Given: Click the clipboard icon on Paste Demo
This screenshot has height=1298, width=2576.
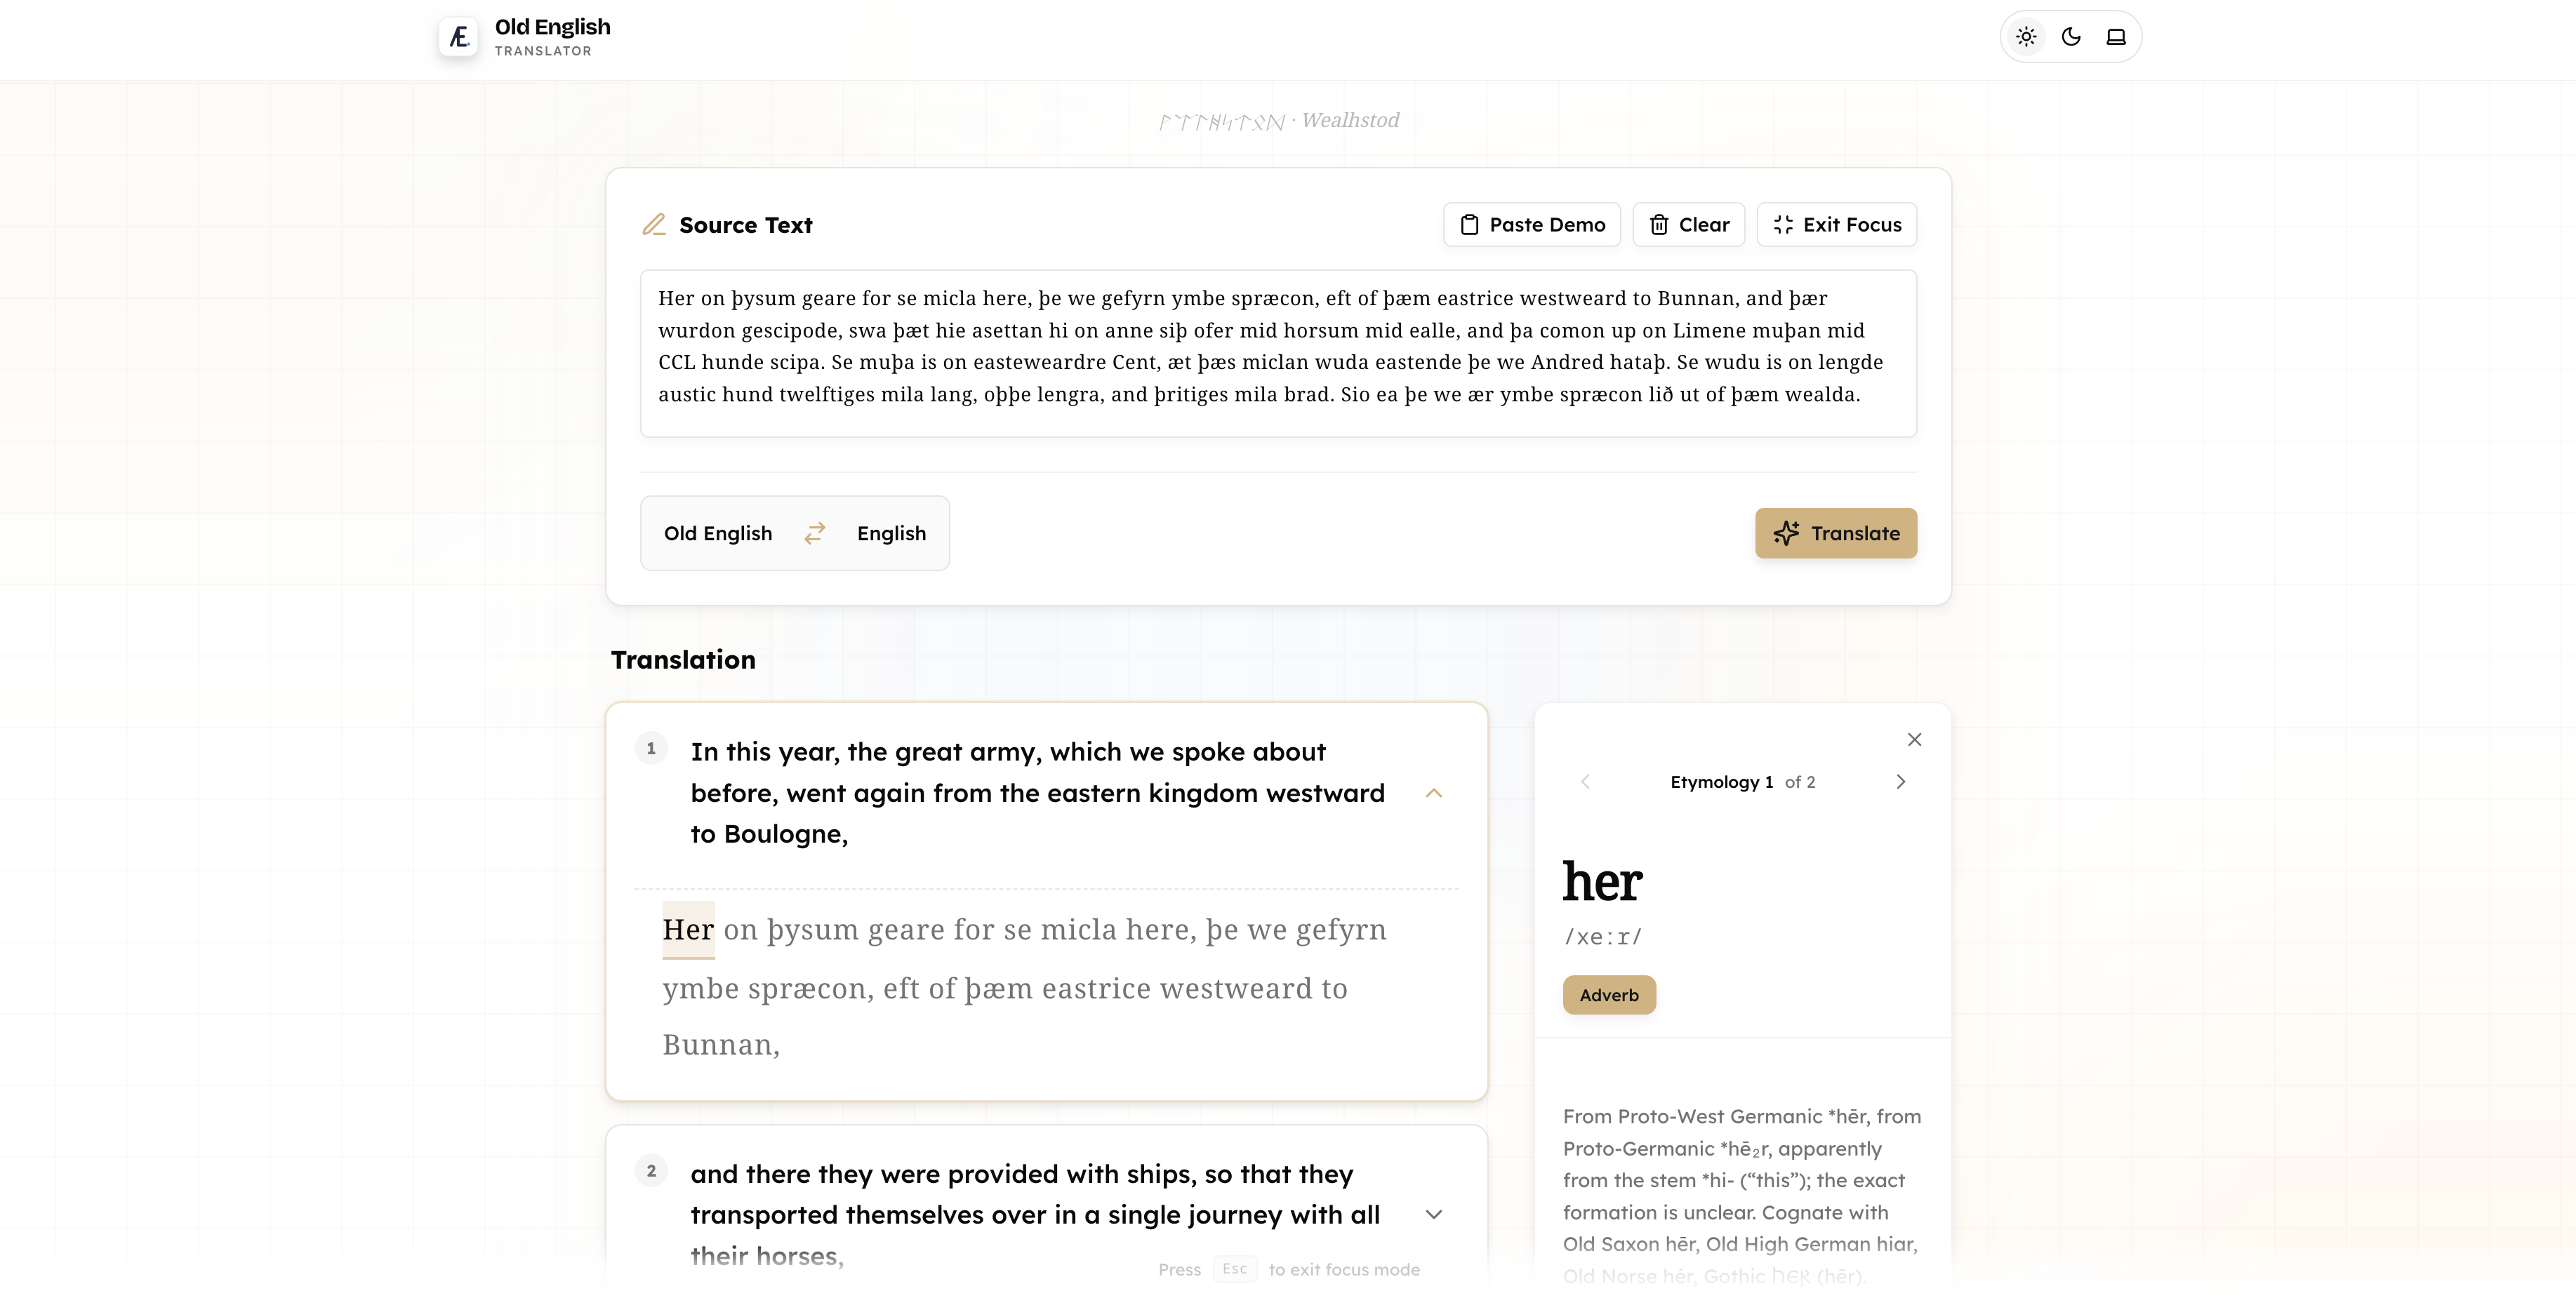Looking at the screenshot, I should (x=1469, y=224).
